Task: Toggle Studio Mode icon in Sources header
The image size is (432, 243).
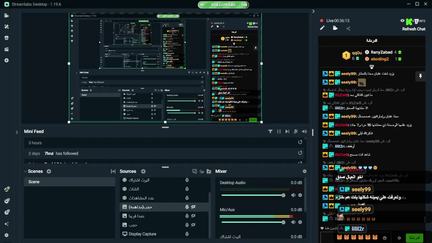Action: [194, 171]
